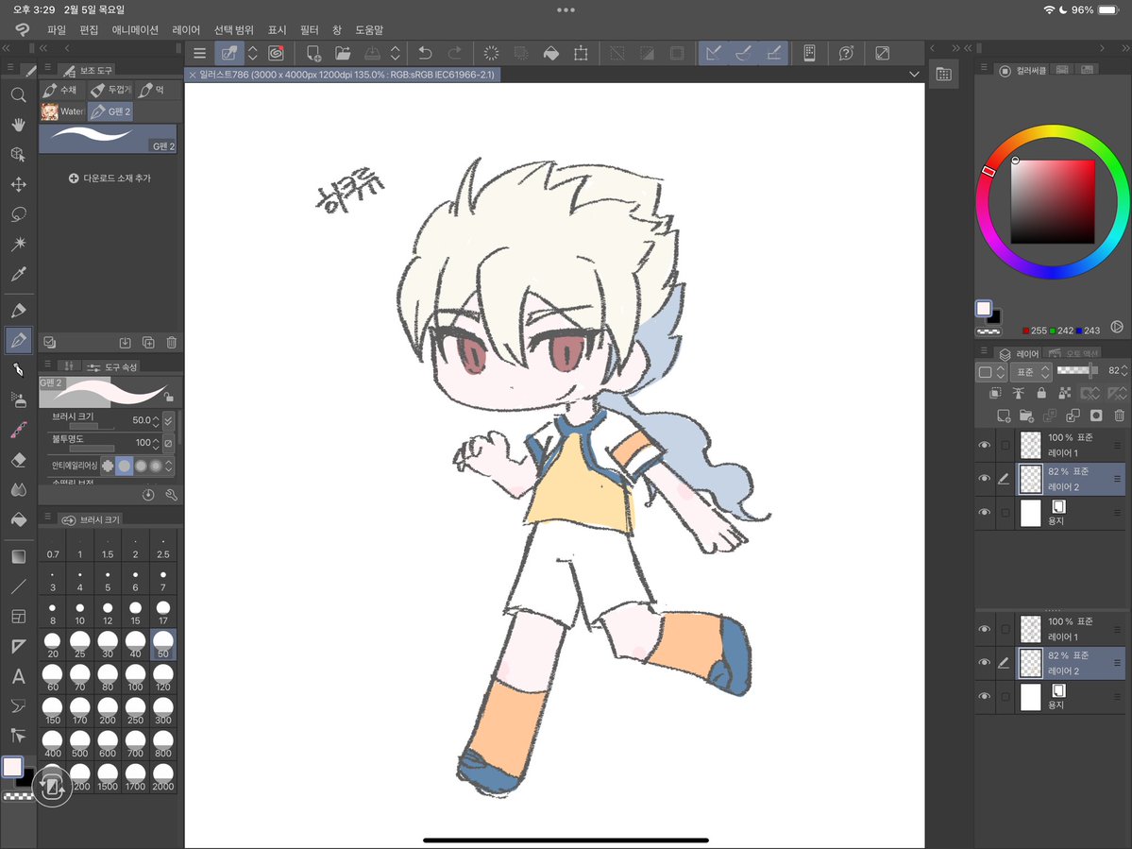The width and height of the screenshot is (1132, 849).
Task: Click the Duplicate sub tool icon
Action: pos(148,342)
